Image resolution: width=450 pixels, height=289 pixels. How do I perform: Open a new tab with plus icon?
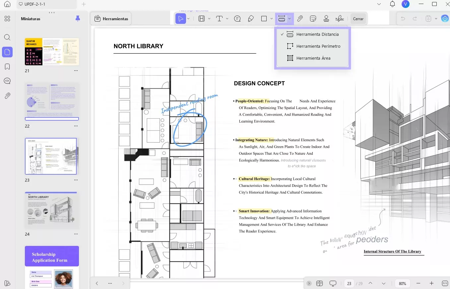point(84,4)
